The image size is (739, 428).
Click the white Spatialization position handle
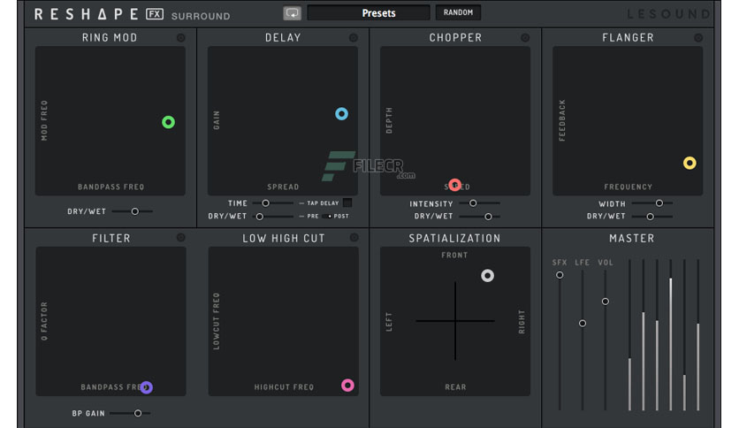pyautogui.click(x=487, y=275)
